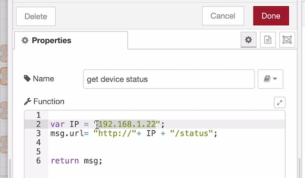Image resolution: width=305 pixels, height=178 pixels.
Task: Click the Cancel button
Action: [x=223, y=16]
